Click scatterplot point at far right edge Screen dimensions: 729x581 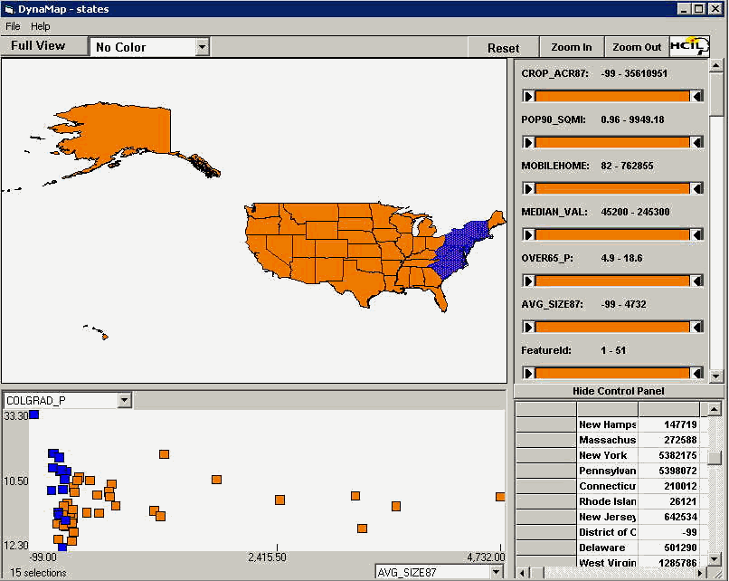coord(500,497)
